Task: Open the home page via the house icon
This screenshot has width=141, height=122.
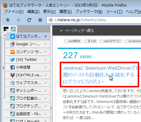Action: (40, 20)
